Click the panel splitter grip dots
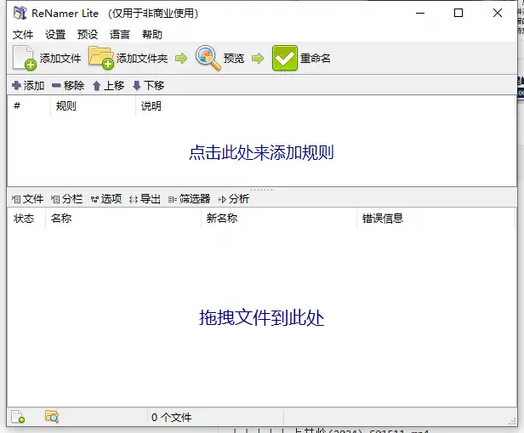 262,190
